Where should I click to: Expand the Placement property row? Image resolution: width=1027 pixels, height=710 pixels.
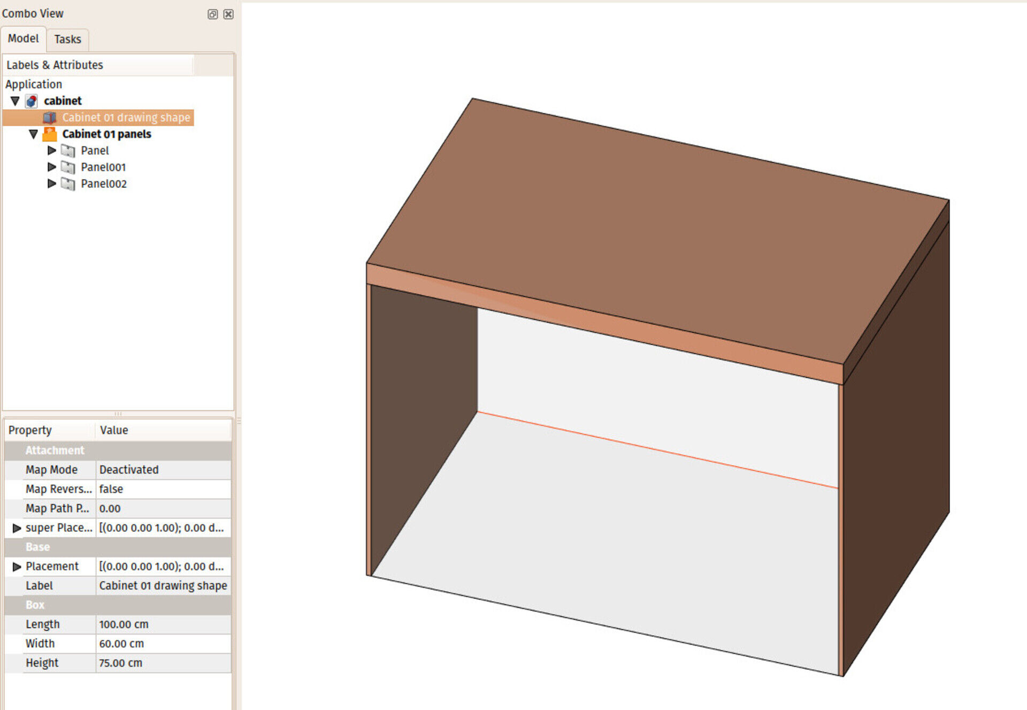pyautogui.click(x=17, y=567)
